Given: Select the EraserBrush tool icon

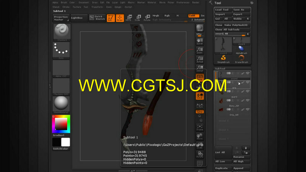Looking at the screenshot, I should [241, 59].
